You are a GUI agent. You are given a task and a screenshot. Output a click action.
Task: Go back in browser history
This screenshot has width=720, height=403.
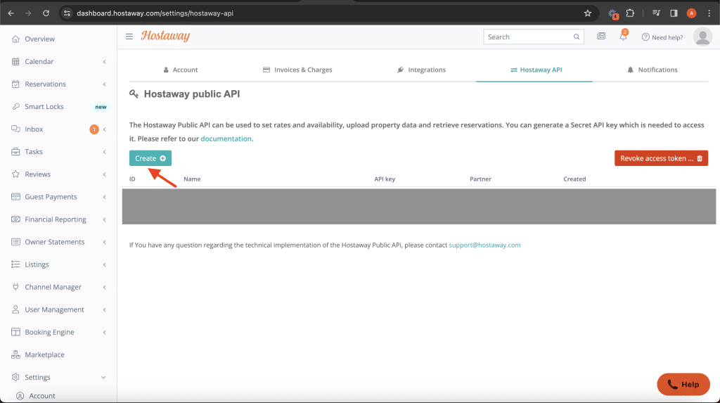11,13
